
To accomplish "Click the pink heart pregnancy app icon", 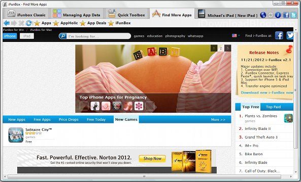I will click(106, 106).
